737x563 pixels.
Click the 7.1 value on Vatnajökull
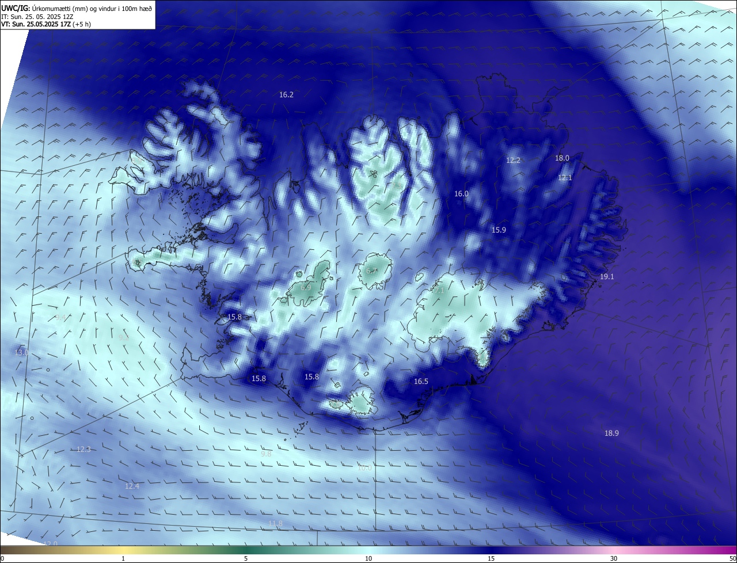coord(439,291)
